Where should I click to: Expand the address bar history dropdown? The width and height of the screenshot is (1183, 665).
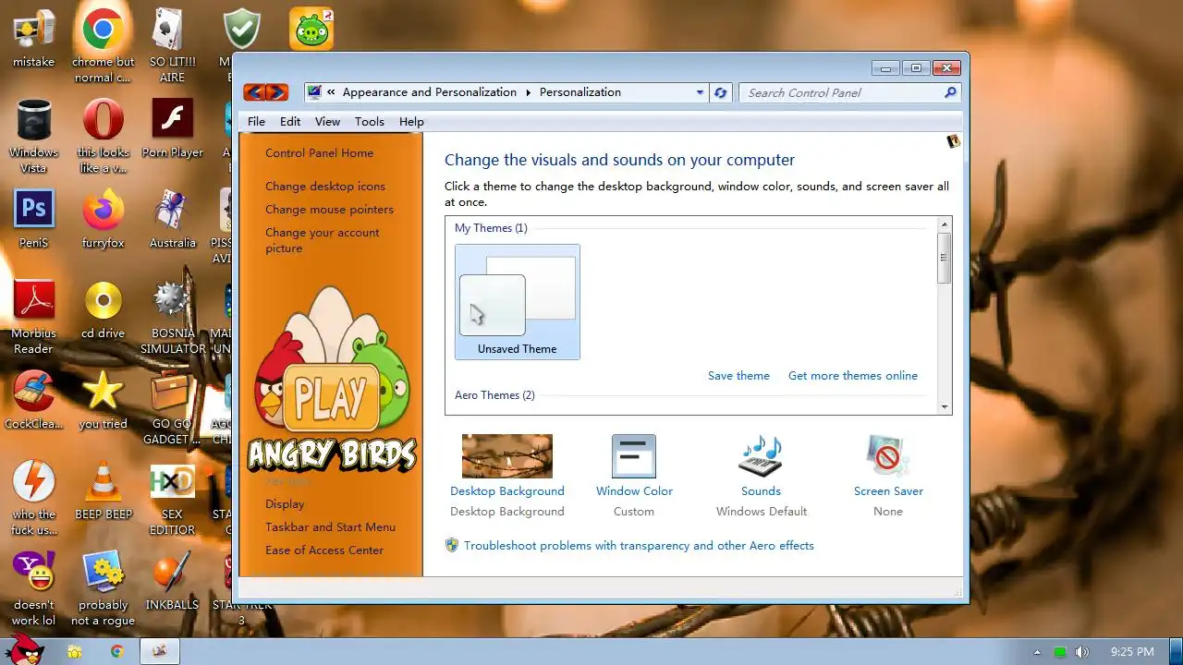tap(700, 92)
